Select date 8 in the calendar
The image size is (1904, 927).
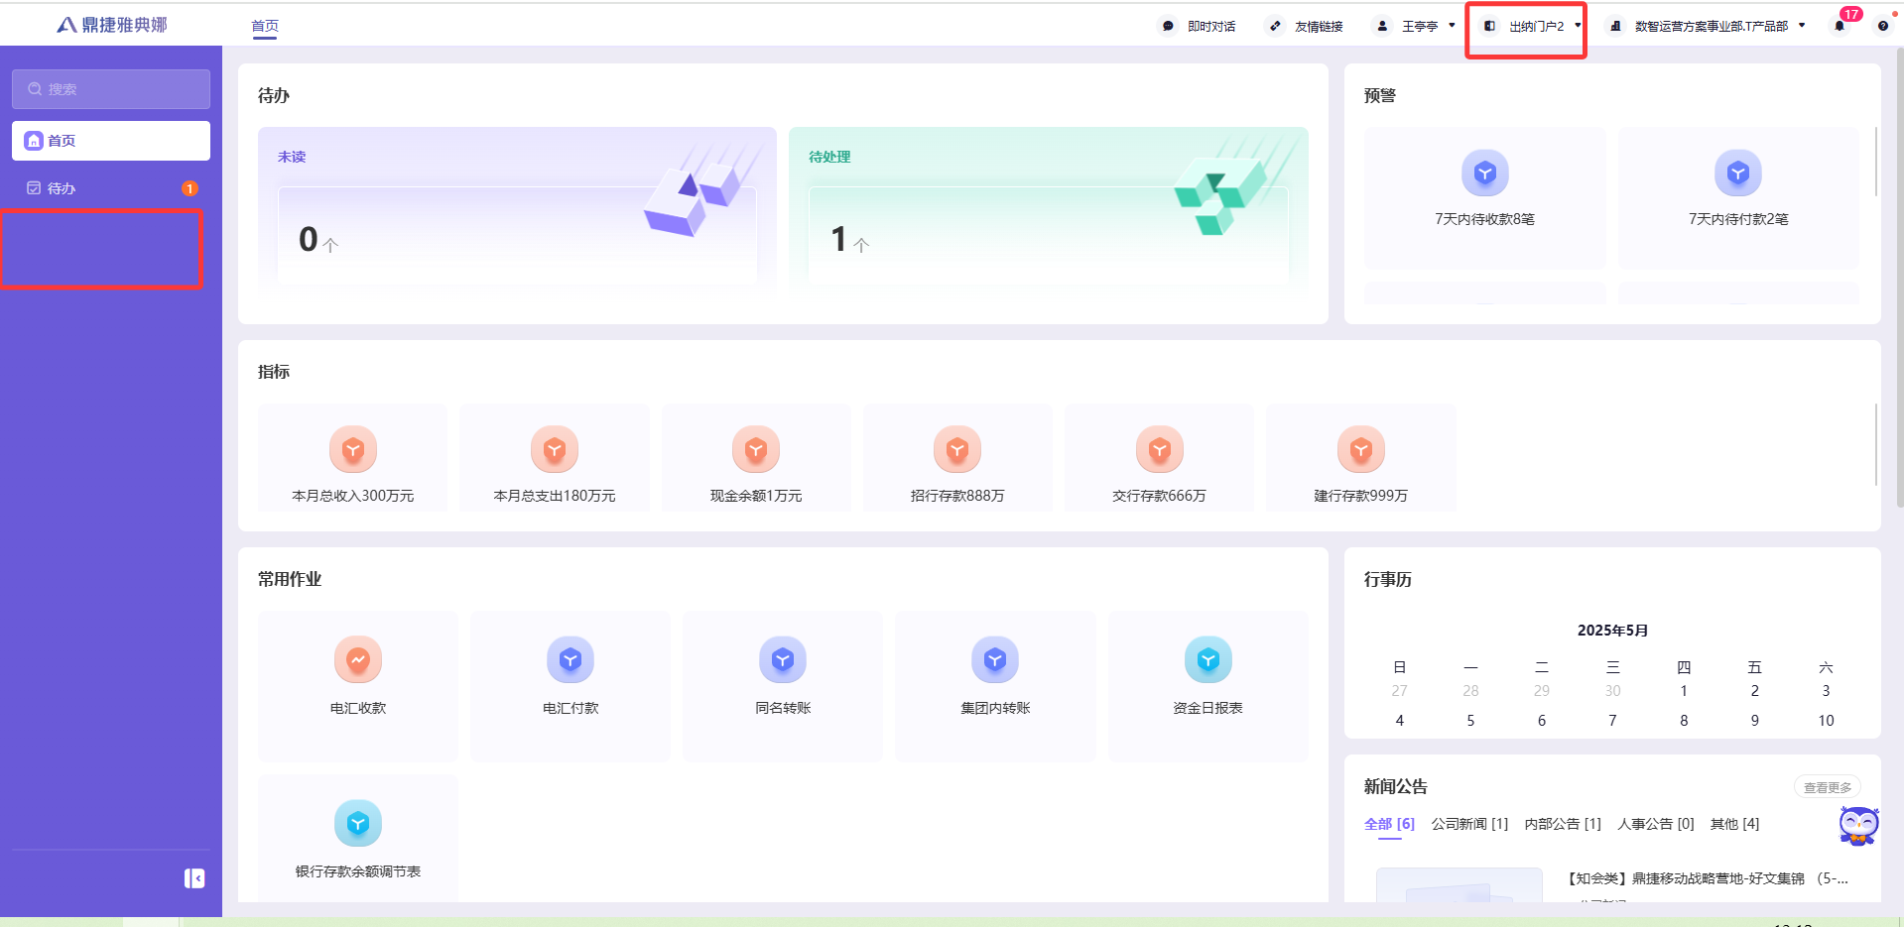[x=1684, y=721]
